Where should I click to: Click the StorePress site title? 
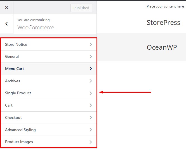[163, 23]
